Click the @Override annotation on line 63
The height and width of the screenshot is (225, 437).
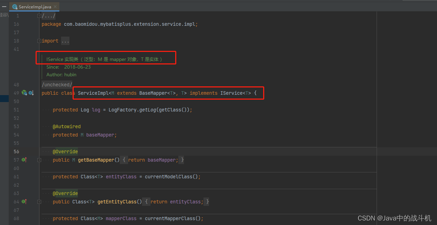click(65, 193)
